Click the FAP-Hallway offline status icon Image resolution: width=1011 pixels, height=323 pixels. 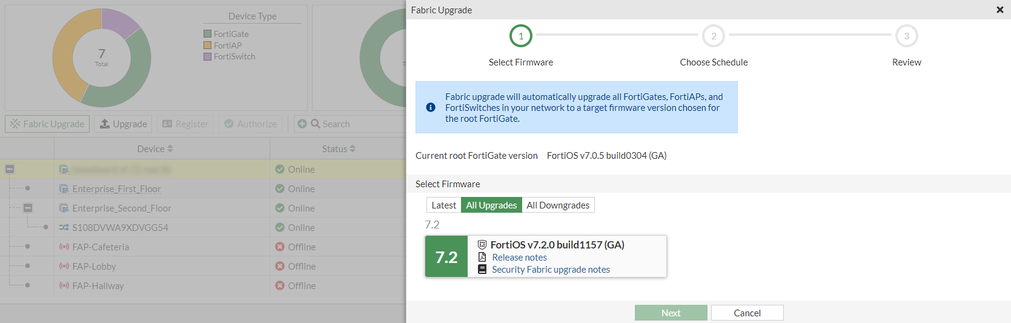coord(280,285)
